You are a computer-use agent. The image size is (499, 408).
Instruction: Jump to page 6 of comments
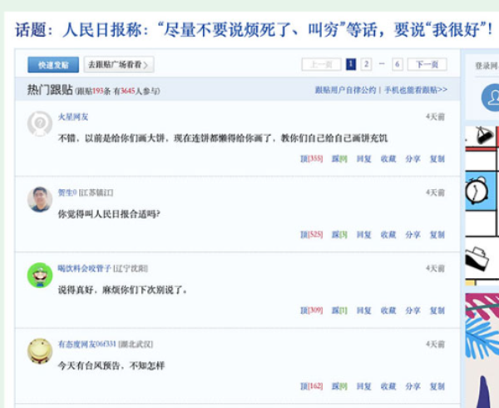coord(398,65)
